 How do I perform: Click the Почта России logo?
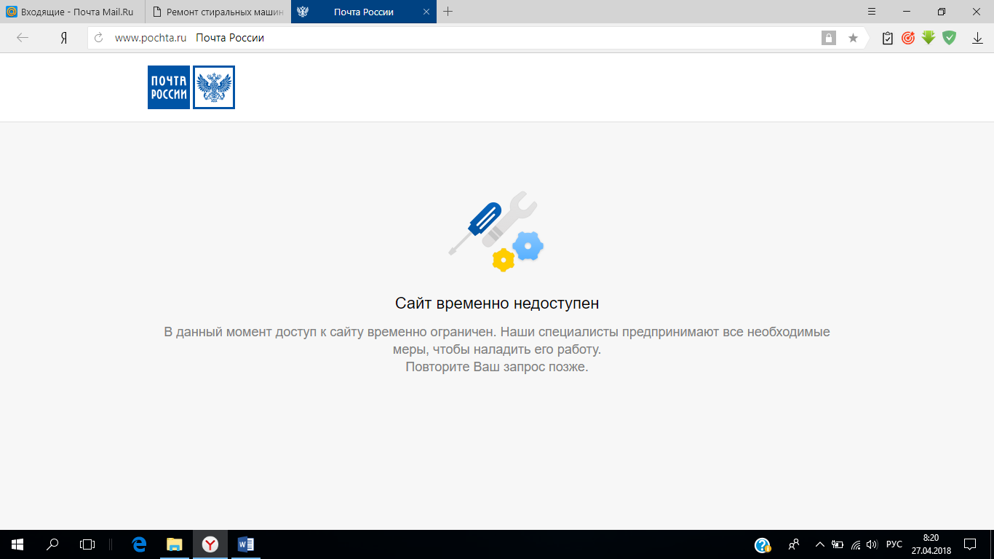tap(191, 87)
